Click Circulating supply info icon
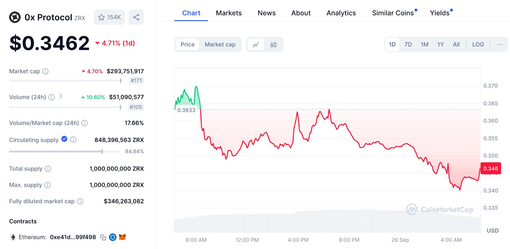The width and height of the screenshot is (510, 249). (x=73, y=140)
